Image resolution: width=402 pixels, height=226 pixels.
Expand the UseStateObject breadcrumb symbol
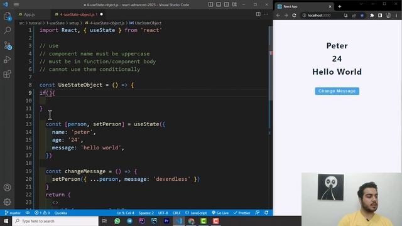pyautogui.click(x=145, y=23)
